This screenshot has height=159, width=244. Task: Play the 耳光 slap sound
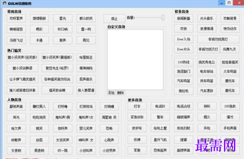[16, 117]
